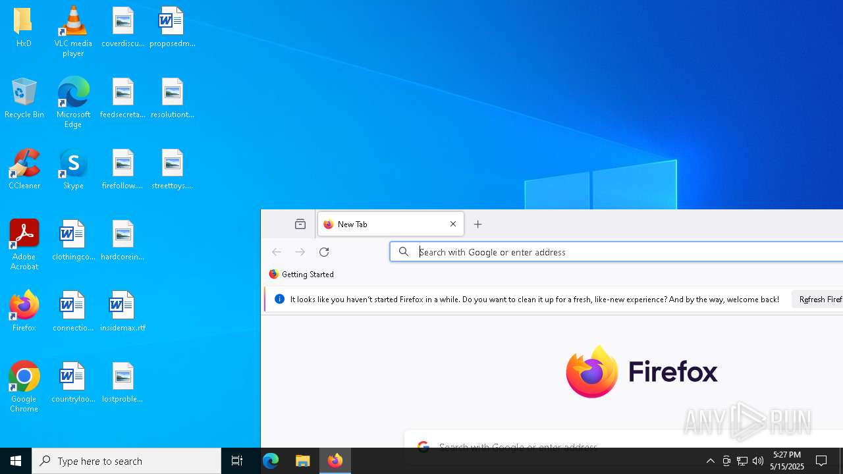Screen dimensions: 843x474
Task: Select the streettoys... image file
Action: pos(172,170)
